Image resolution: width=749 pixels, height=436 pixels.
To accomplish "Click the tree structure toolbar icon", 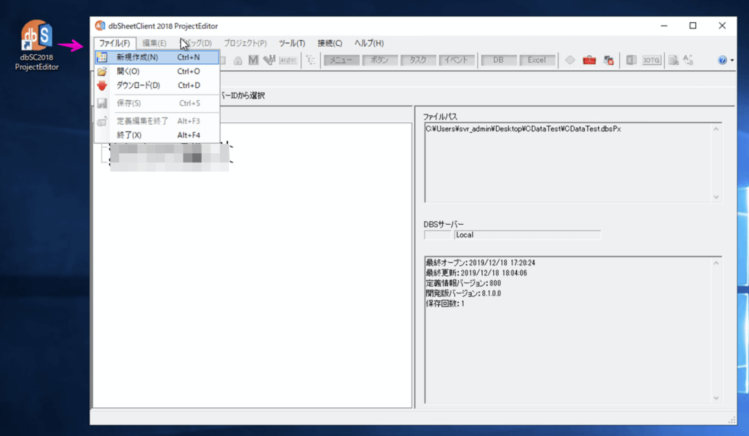I will tap(310, 60).
